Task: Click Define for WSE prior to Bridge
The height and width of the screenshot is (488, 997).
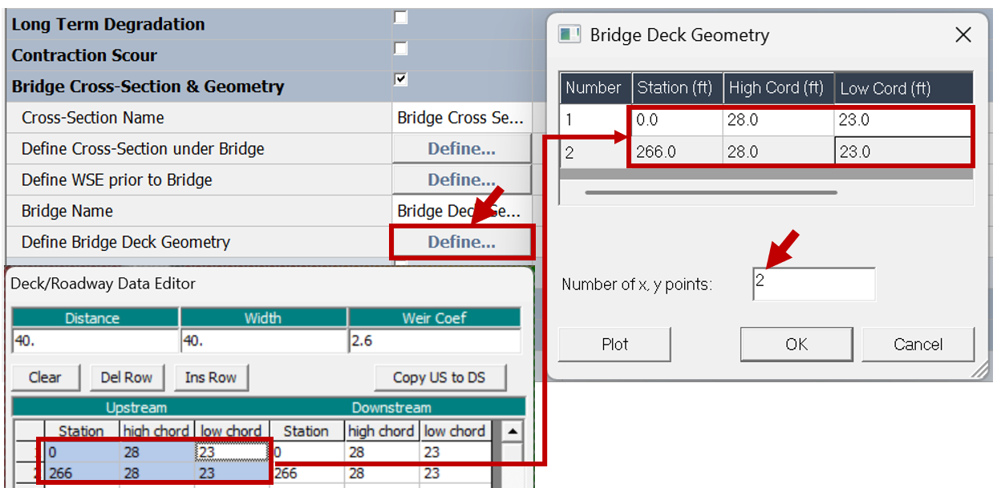Action: tap(461, 180)
